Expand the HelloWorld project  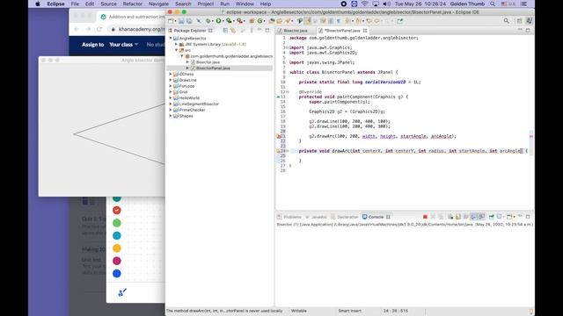(171, 97)
